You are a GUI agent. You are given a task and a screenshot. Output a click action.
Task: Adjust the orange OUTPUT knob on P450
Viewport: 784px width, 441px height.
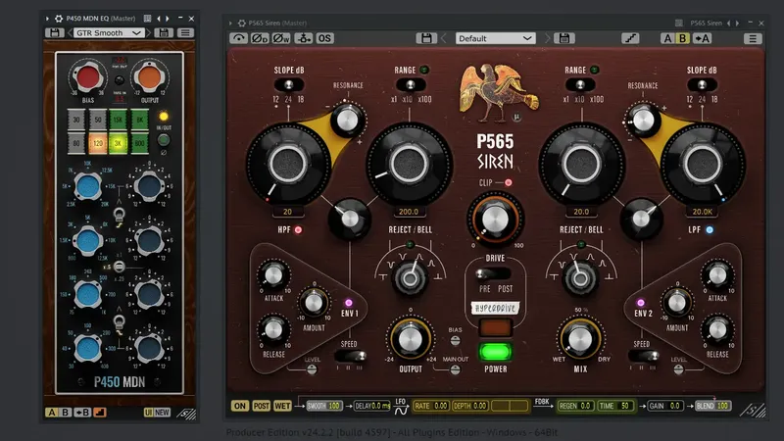tap(150, 77)
